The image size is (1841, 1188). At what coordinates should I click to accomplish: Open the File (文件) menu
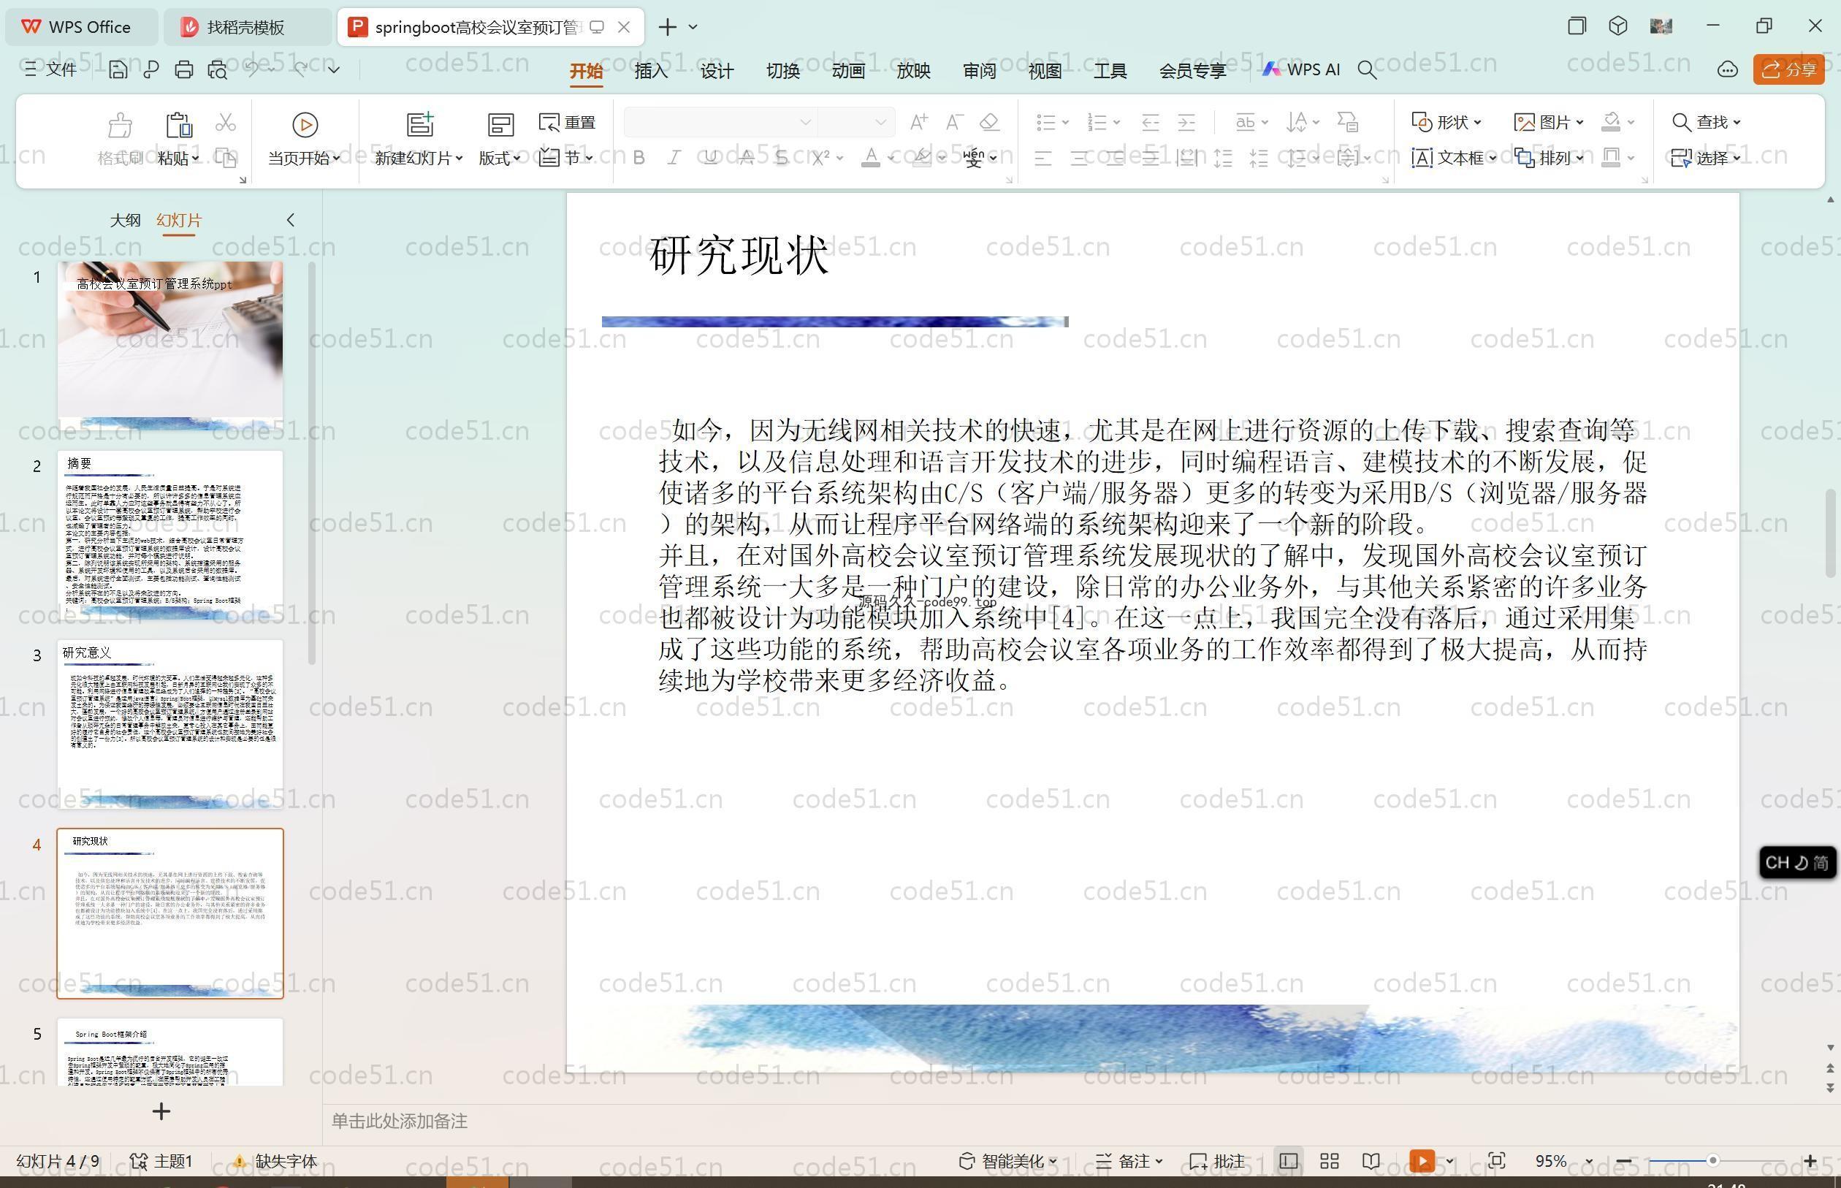tap(51, 70)
